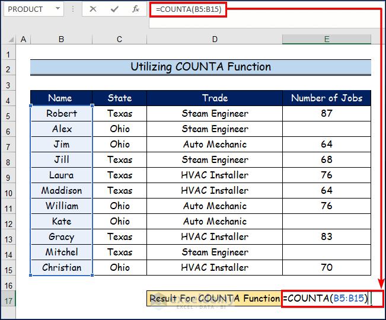Image resolution: width=386 pixels, height=320 pixels.
Task: Click the Select All corner triangle
Action: click(x=10, y=39)
